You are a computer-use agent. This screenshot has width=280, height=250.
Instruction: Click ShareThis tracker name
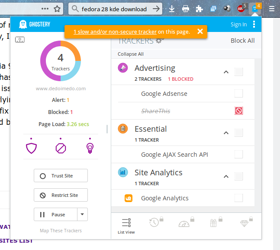click(x=155, y=111)
